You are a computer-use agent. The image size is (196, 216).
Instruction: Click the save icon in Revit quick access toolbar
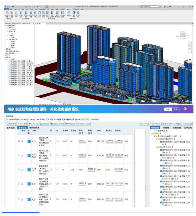(13, 7)
